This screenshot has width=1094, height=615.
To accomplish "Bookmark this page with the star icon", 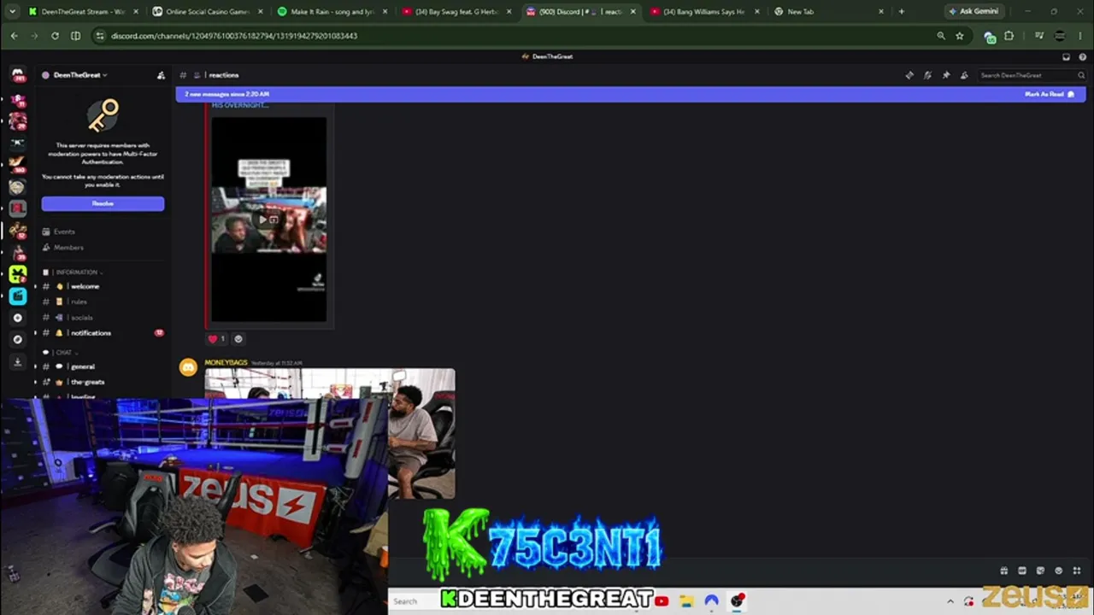I will click(x=960, y=36).
